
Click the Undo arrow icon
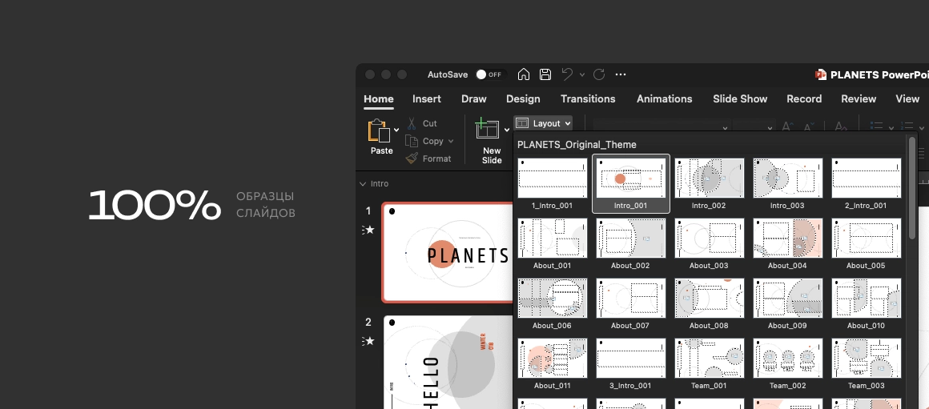[567, 74]
